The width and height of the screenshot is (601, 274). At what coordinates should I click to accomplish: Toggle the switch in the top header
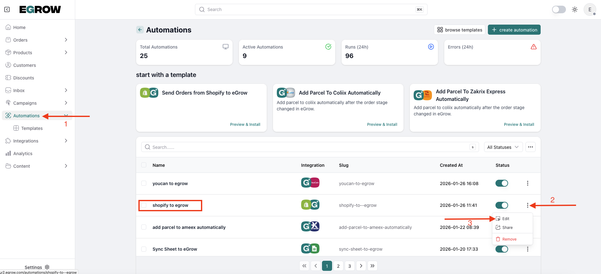(559, 9)
